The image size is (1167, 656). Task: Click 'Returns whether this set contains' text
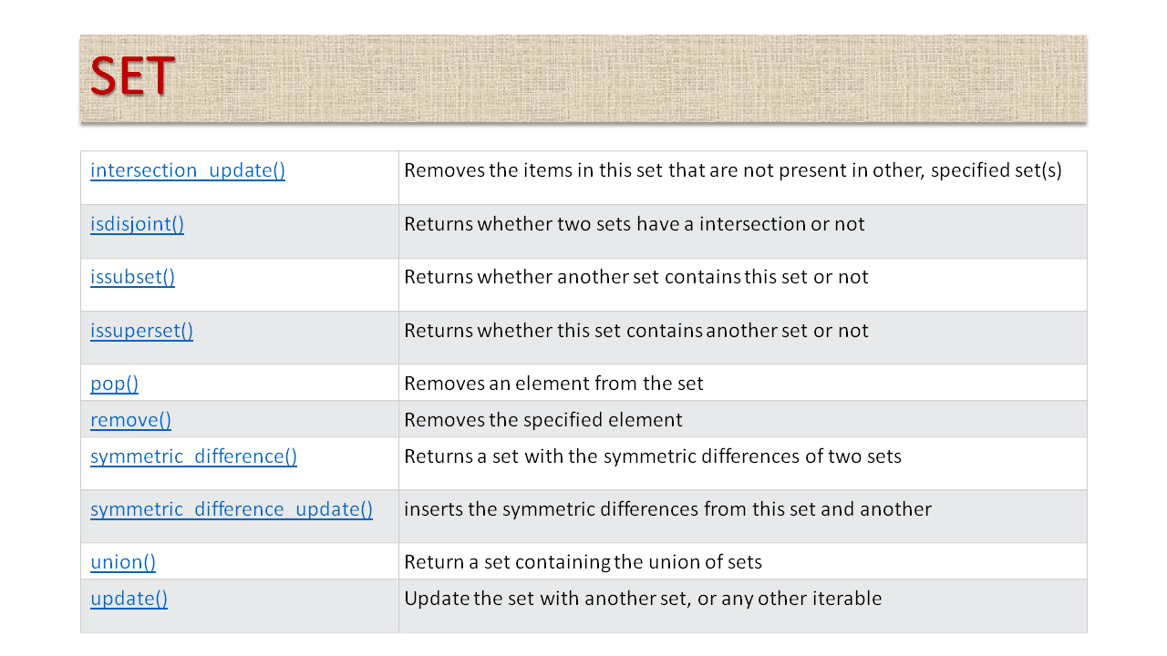[636, 330]
